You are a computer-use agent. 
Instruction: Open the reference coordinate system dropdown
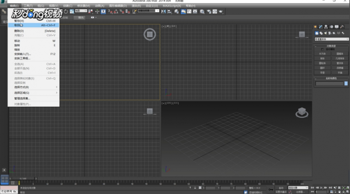click(81, 11)
